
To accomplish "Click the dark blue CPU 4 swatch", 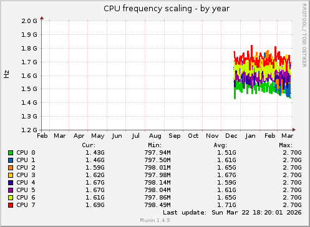I will (x=11, y=183).
